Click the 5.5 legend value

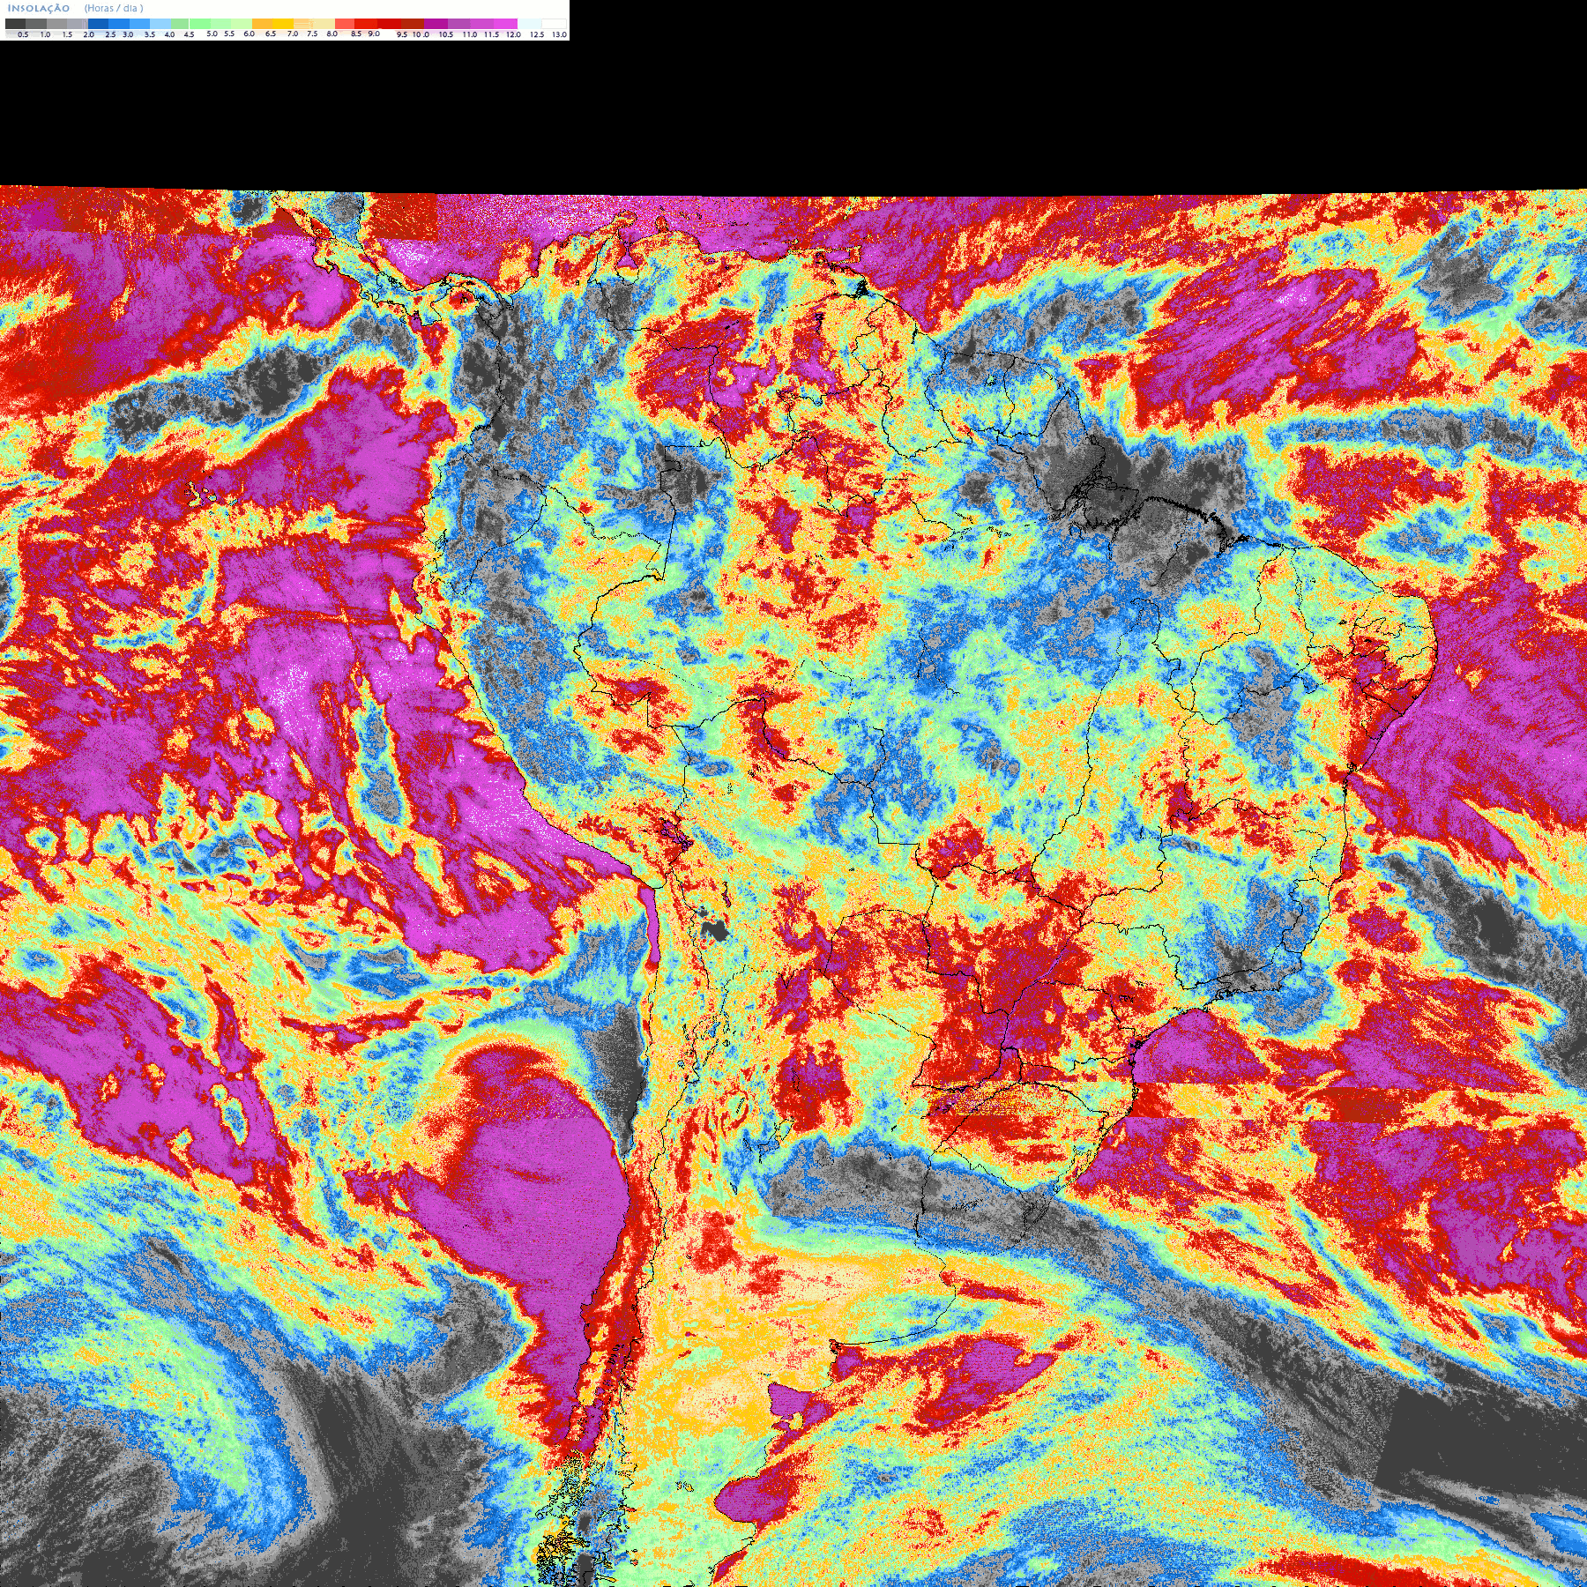tap(229, 34)
